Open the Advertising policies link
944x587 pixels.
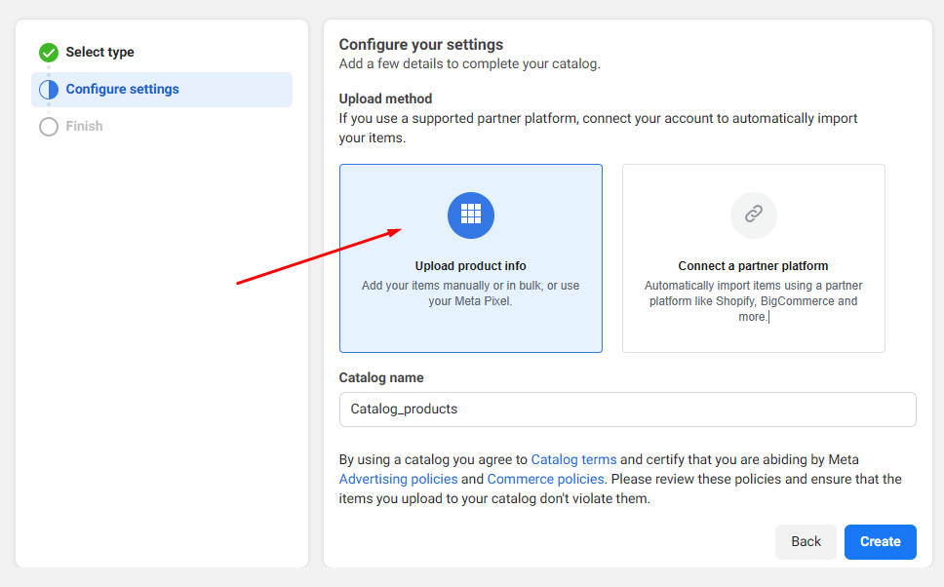398,479
